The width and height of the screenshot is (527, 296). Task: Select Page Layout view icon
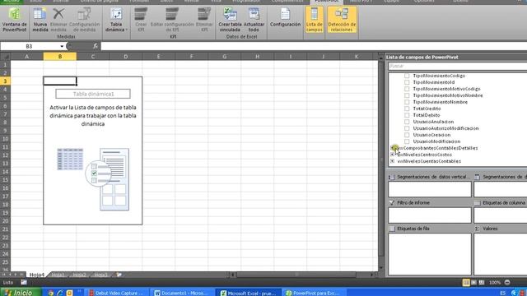(x=473, y=283)
